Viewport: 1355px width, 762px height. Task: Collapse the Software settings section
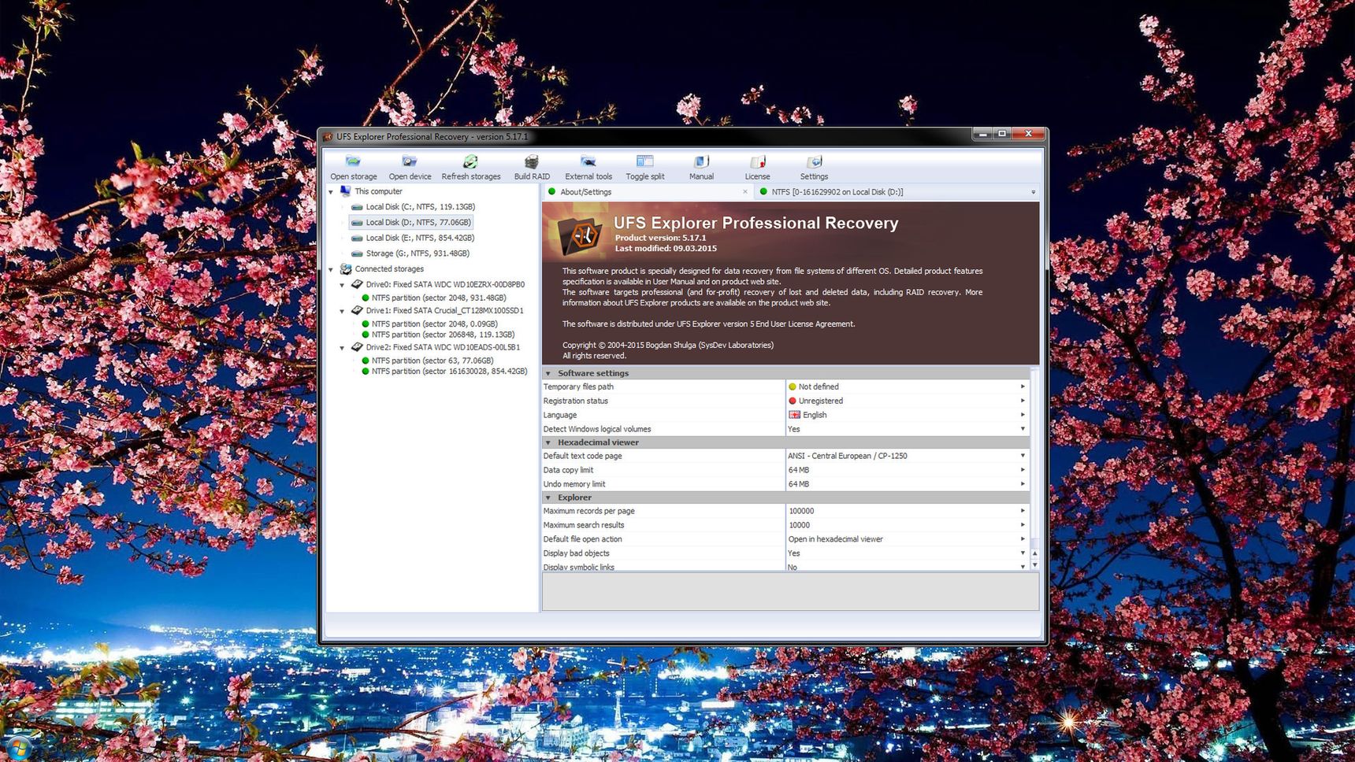tap(548, 374)
